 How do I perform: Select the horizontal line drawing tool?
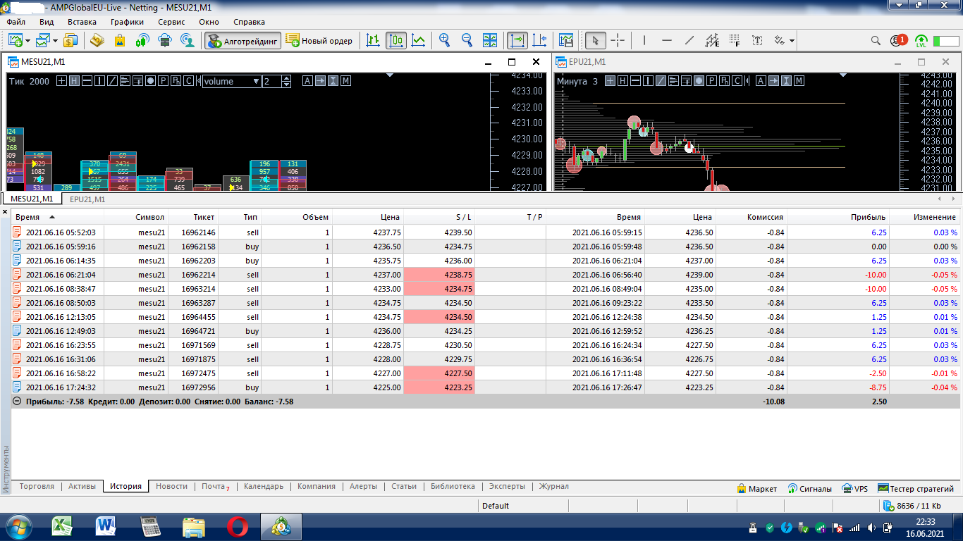coord(667,40)
